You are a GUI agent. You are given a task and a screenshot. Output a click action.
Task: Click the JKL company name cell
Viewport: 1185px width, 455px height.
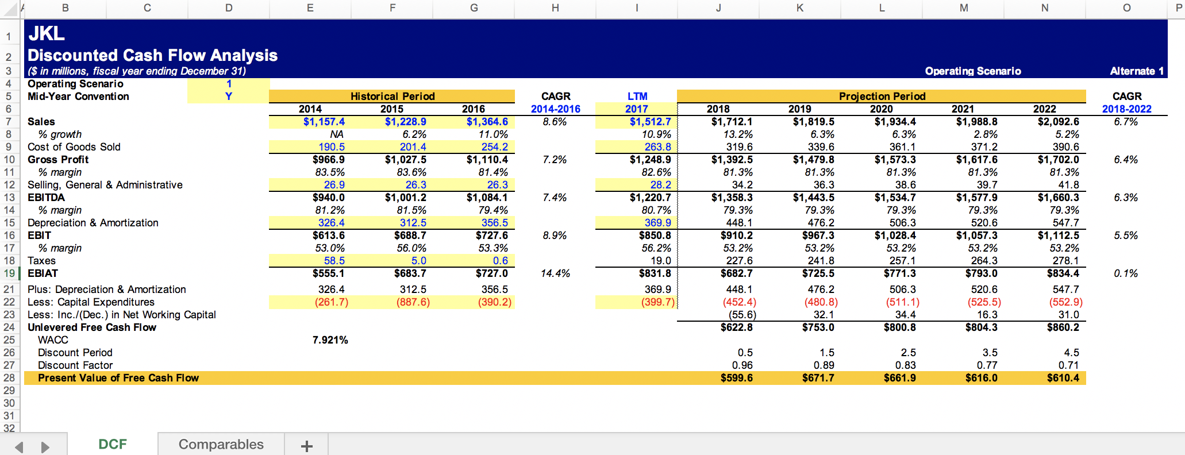(47, 33)
